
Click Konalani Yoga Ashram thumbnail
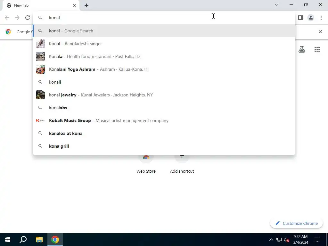[40, 69]
